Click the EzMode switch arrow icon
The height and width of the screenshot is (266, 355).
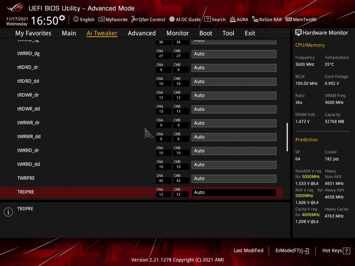pyautogui.click(x=305, y=251)
